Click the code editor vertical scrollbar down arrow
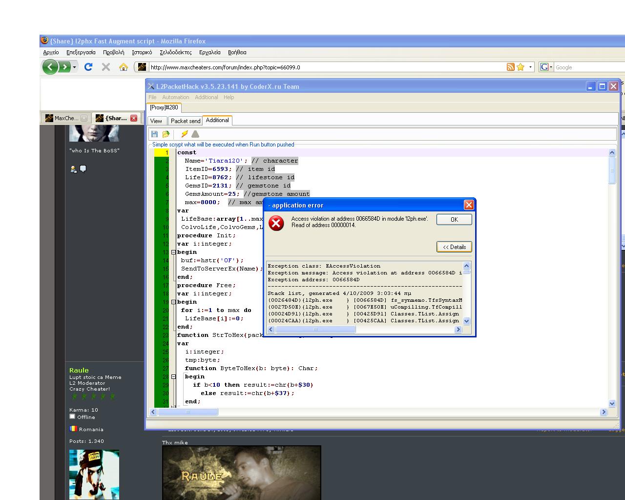This screenshot has height=500, width=625. [612, 404]
